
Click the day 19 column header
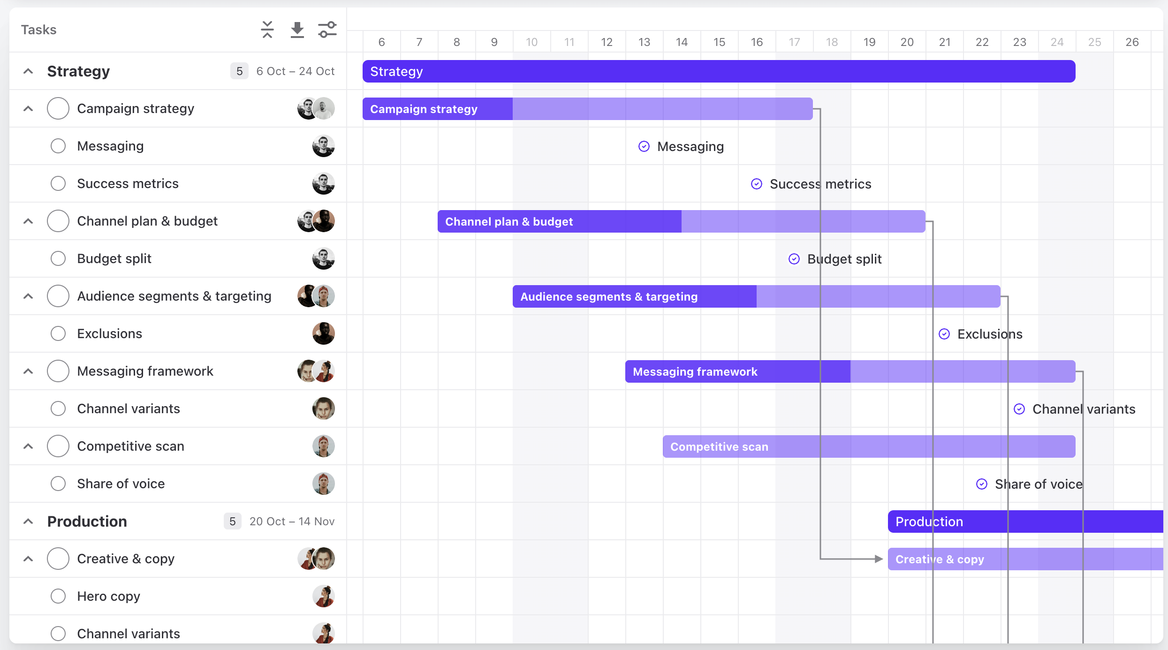tap(869, 42)
